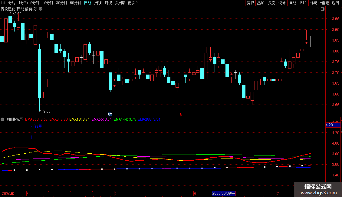Select the EMA55: 3.71 label

101,119
